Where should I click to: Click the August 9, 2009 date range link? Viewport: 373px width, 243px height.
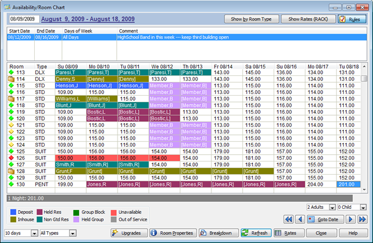88,19
